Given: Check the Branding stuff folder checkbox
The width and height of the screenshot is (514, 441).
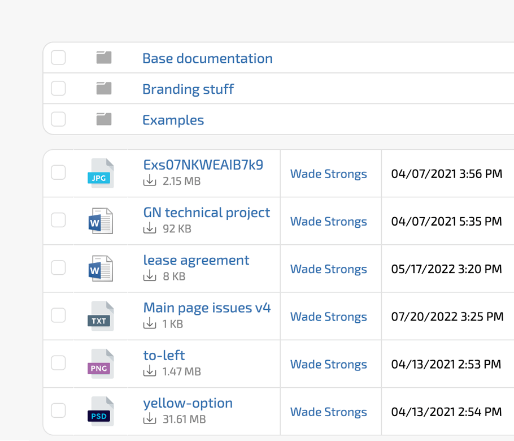Looking at the screenshot, I should [58, 88].
